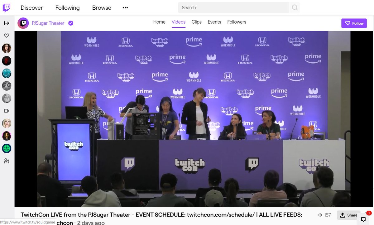View the Followers tab
The width and height of the screenshot is (374, 225).
[x=237, y=22]
